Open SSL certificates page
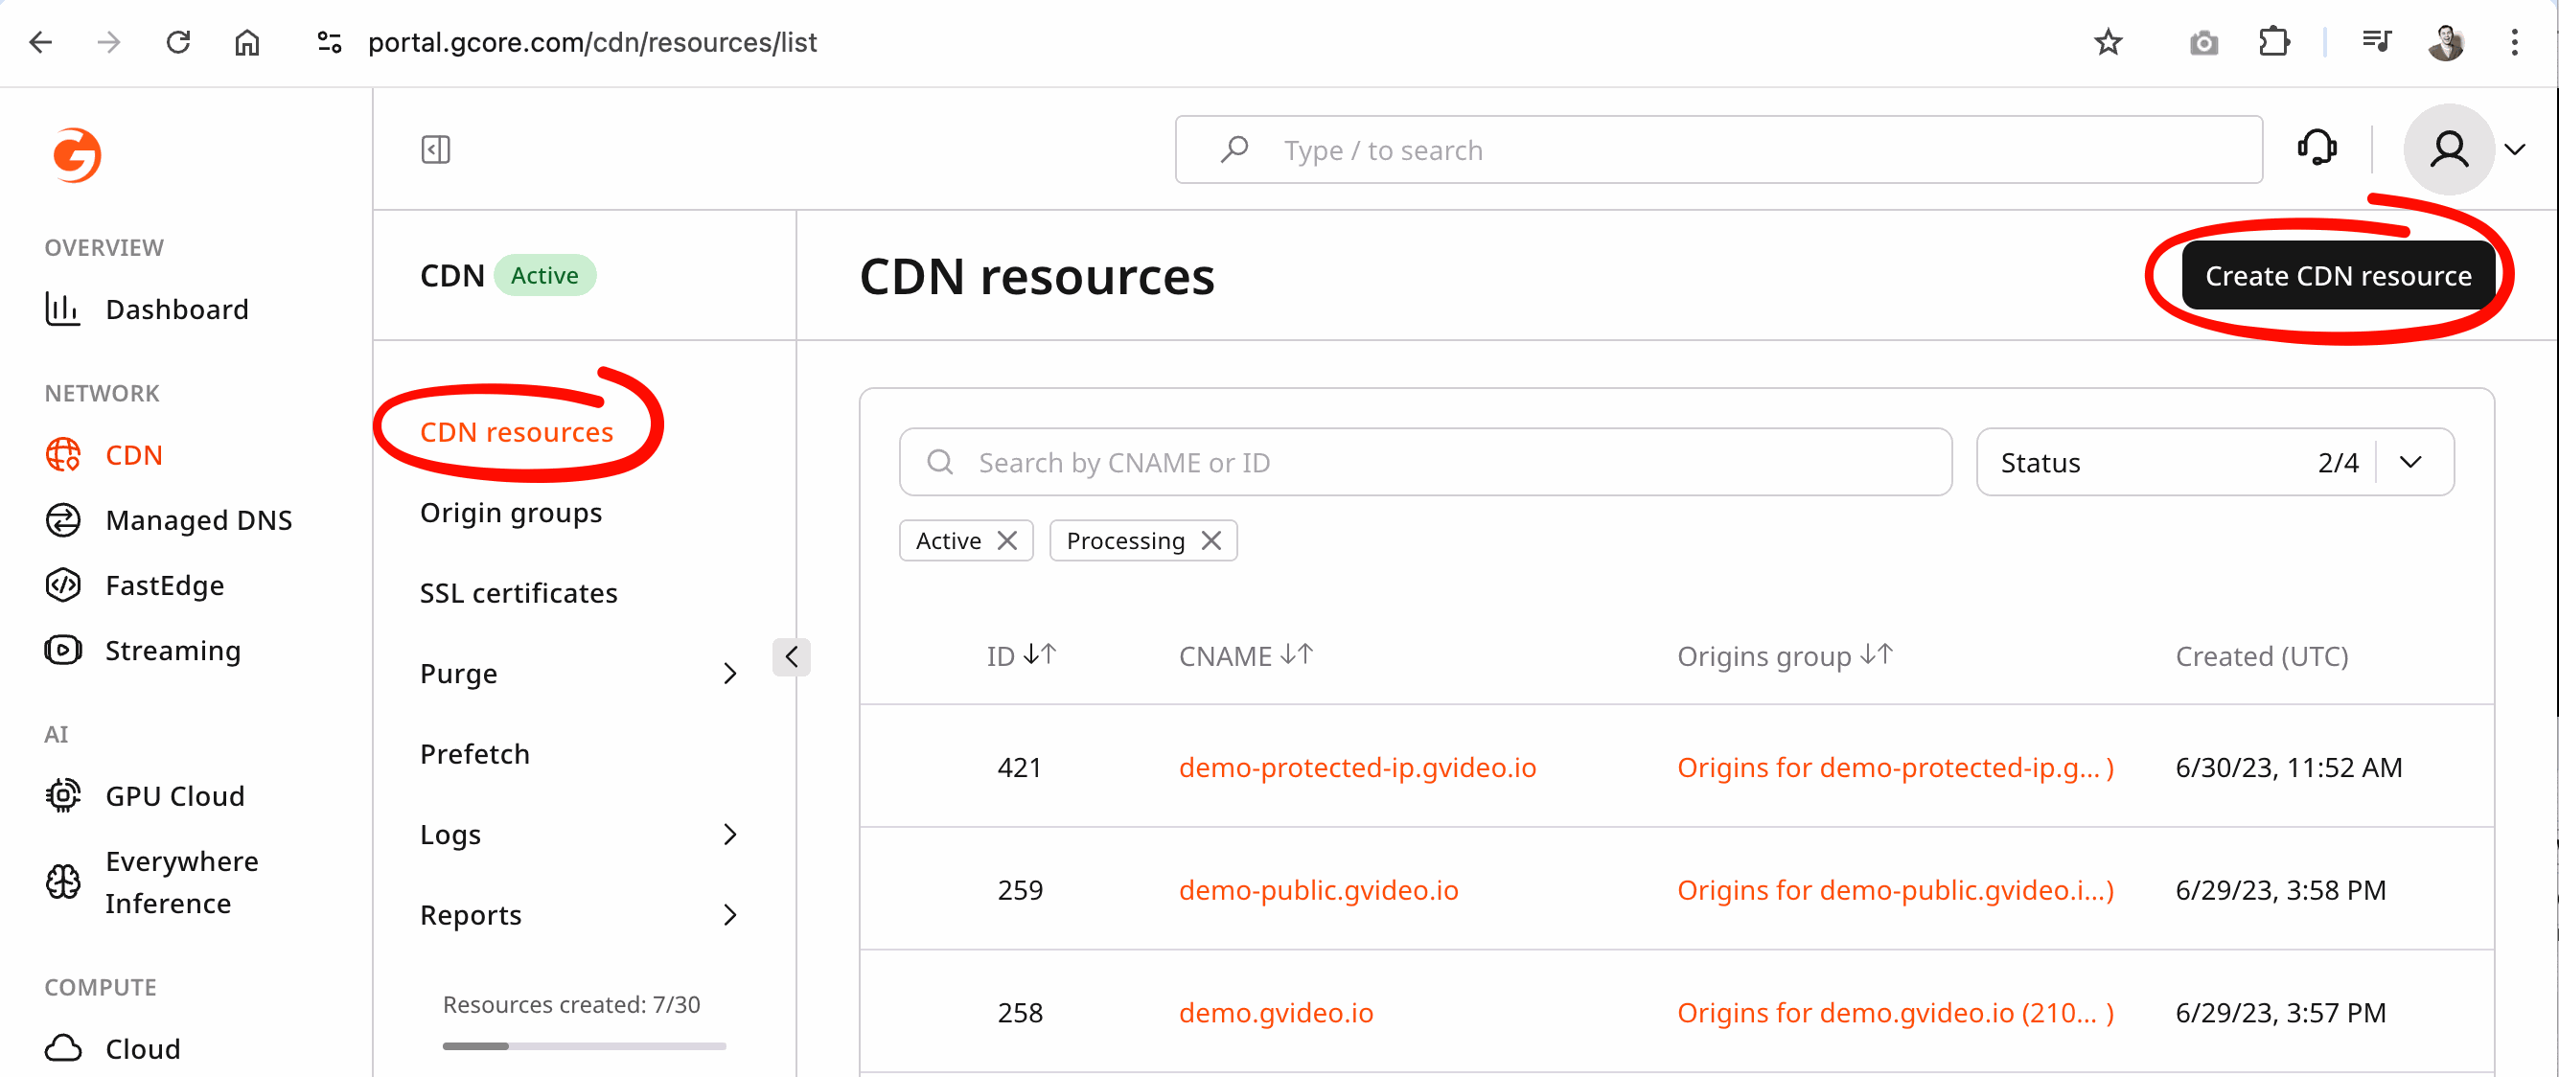 click(519, 592)
